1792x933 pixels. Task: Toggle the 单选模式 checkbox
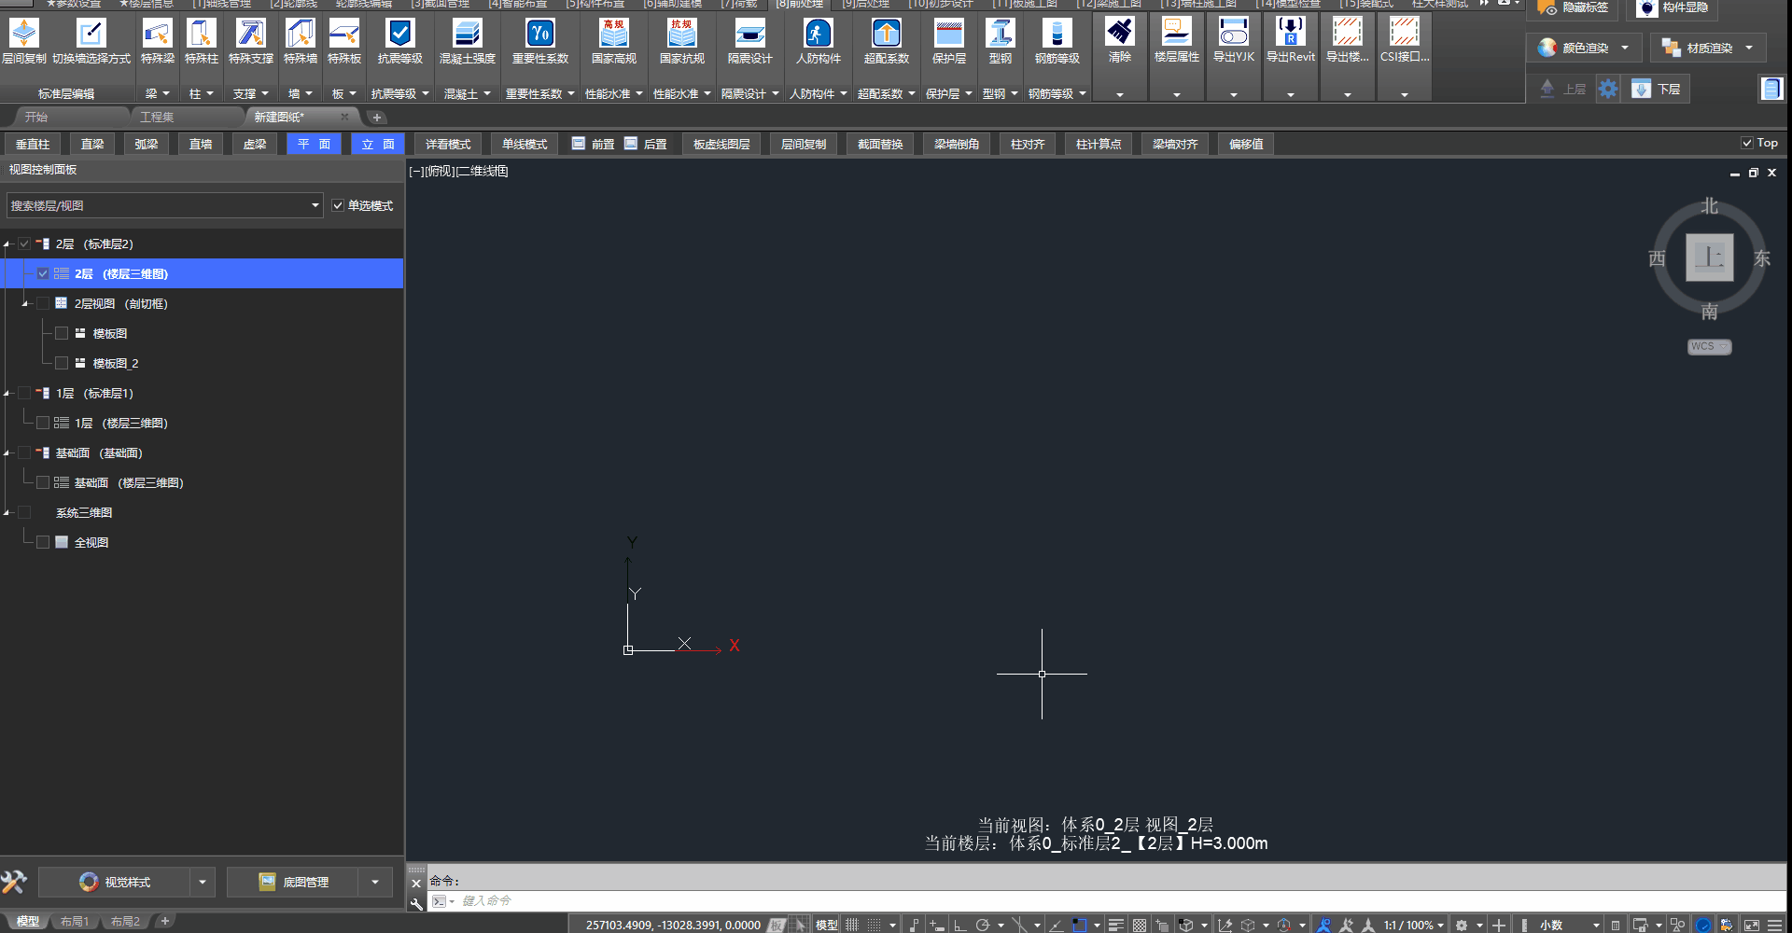click(338, 205)
